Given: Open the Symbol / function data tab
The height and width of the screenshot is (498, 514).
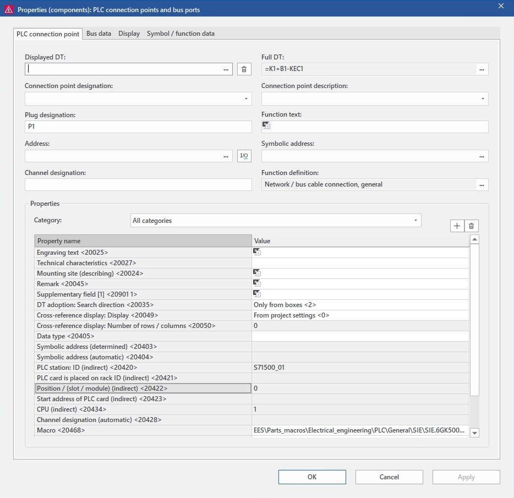Looking at the screenshot, I should pyautogui.click(x=181, y=34).
